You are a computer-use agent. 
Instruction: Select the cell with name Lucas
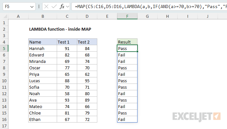click(42, 81)
